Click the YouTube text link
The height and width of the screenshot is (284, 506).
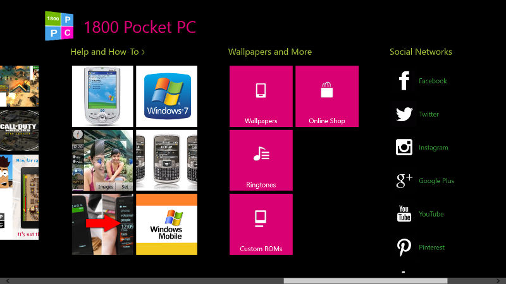431,214
